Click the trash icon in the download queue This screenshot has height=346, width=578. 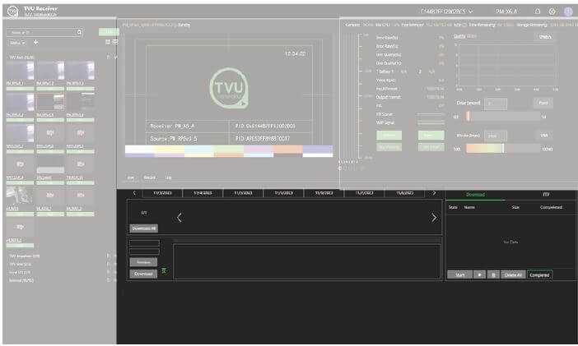tap(493, 274)
